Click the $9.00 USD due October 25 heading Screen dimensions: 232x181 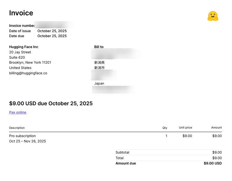[x=51, y=103]
